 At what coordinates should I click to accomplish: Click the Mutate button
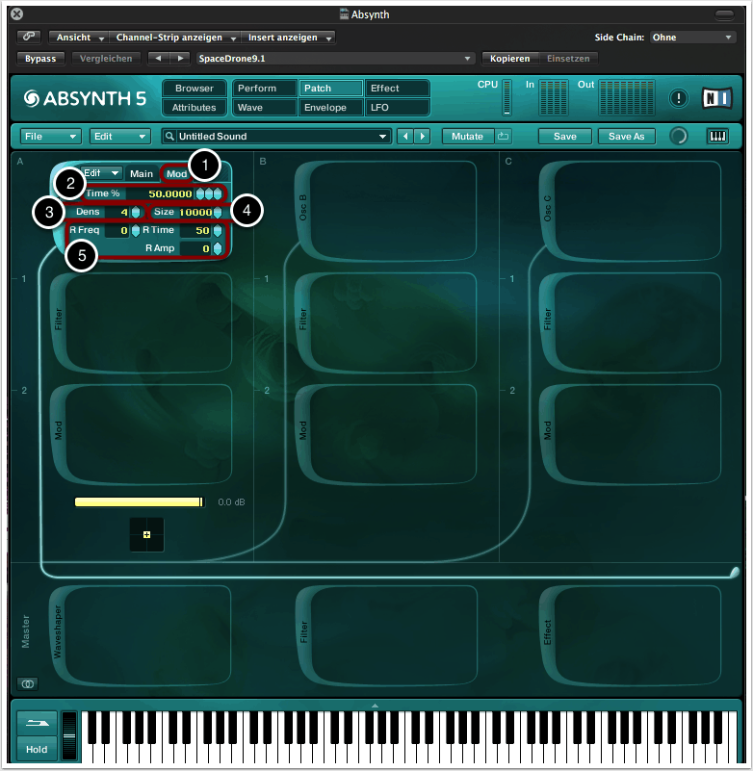(x=468, y=136)
